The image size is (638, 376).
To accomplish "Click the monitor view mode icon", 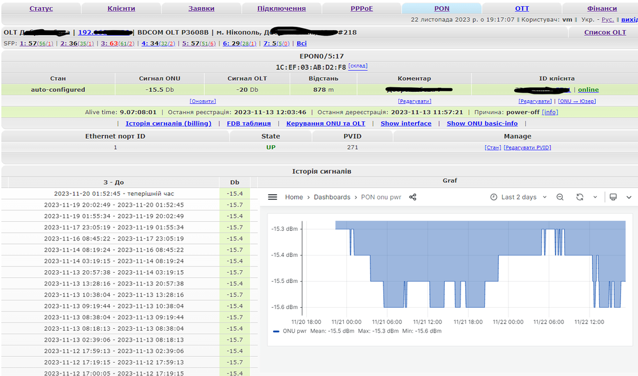I will [x=613, y=197].
